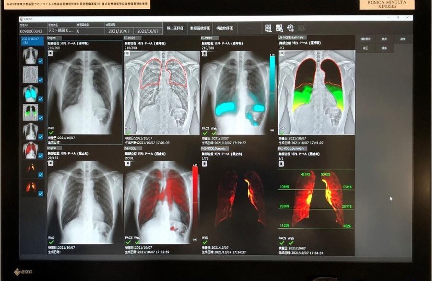The height and width of the screenshot is (281, 432).
Task: Click the green Web checkmark in PH2-MODE:Dynamic panel
Action: (x=205, y=242)
